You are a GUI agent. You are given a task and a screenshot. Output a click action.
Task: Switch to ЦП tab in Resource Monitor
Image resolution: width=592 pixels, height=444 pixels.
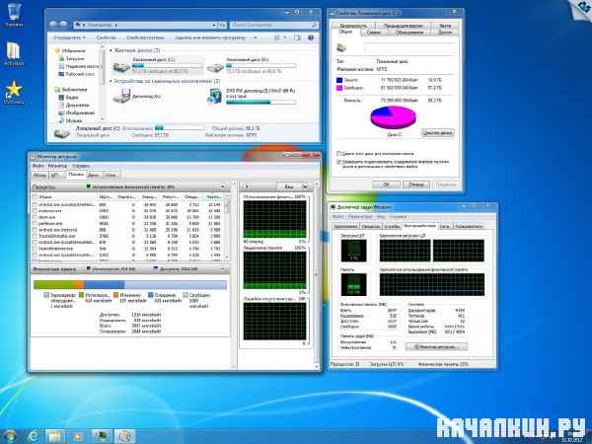[55, 175]
